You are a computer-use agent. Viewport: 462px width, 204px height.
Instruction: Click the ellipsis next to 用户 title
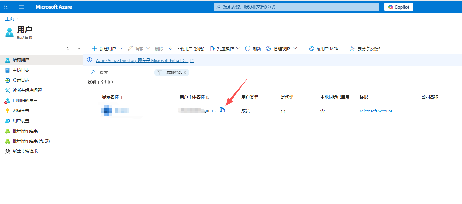click(x=43, y=30)
